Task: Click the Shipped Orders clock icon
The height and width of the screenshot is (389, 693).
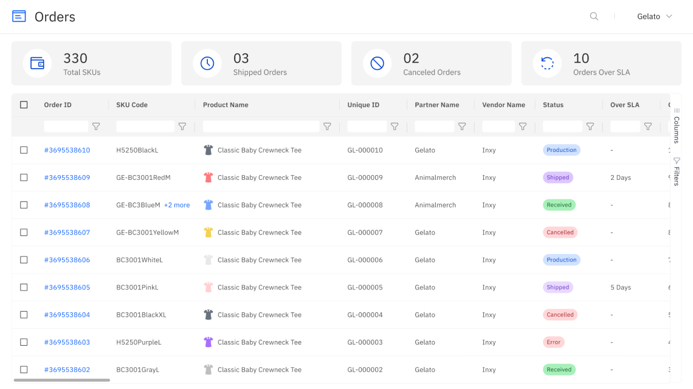Action: [x=207, y=63]
